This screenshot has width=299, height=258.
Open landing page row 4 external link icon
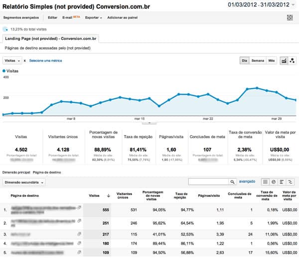(79, 243)
